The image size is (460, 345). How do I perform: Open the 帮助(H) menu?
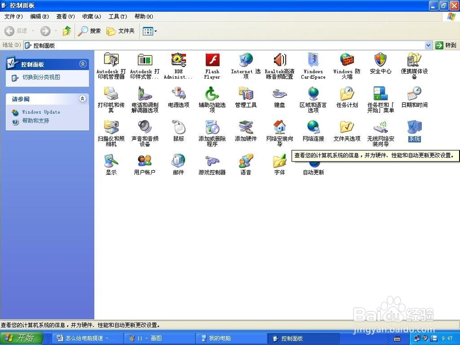coord(144,17)
